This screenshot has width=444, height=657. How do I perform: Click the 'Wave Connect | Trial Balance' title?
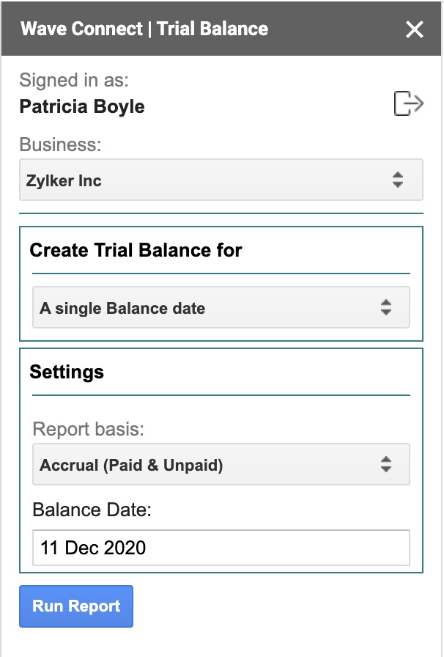pyautogui.click(x=145, y=29)
